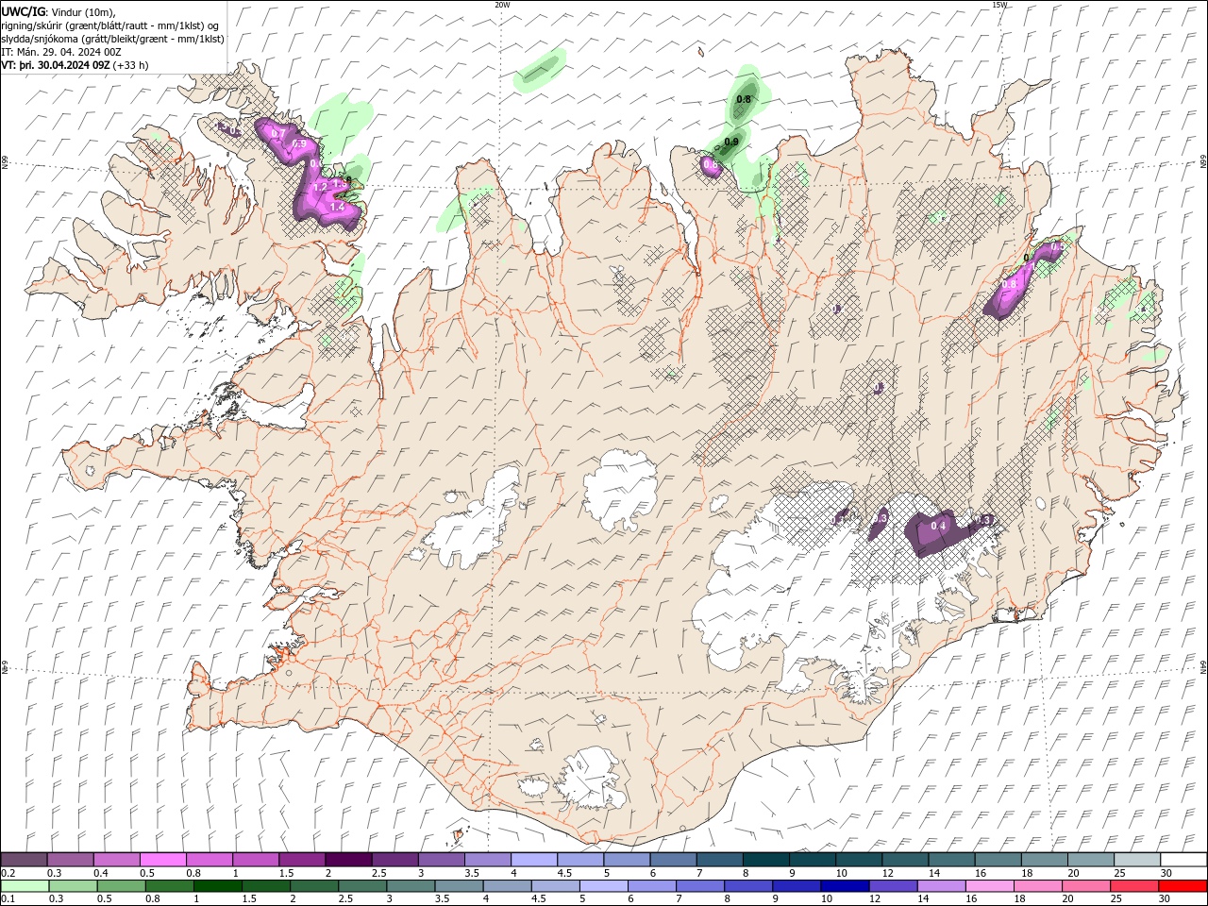
Task: Click the '15W' longitude label at top
Action: (999, 4)
